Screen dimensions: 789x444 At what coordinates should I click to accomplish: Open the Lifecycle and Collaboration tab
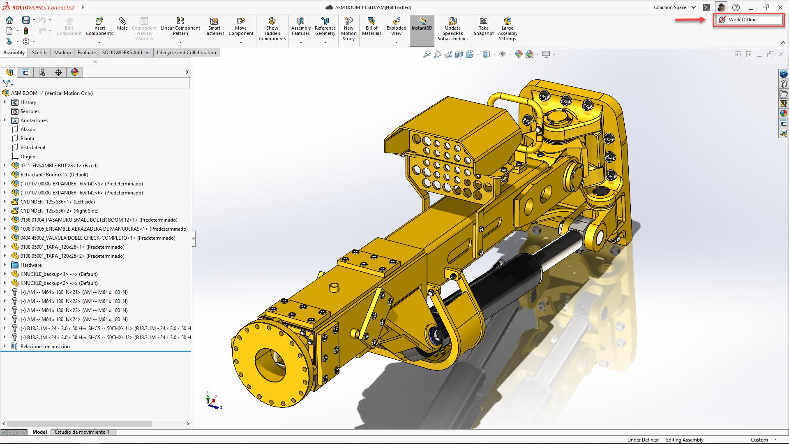[x=186, y=52]
